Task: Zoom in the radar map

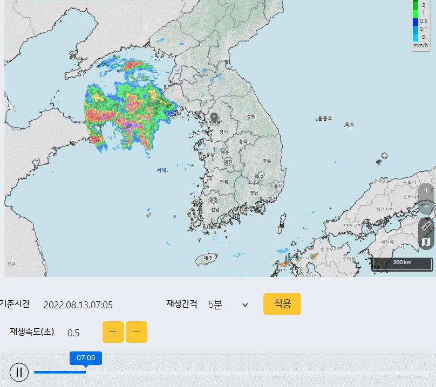Action: point(426,191)
